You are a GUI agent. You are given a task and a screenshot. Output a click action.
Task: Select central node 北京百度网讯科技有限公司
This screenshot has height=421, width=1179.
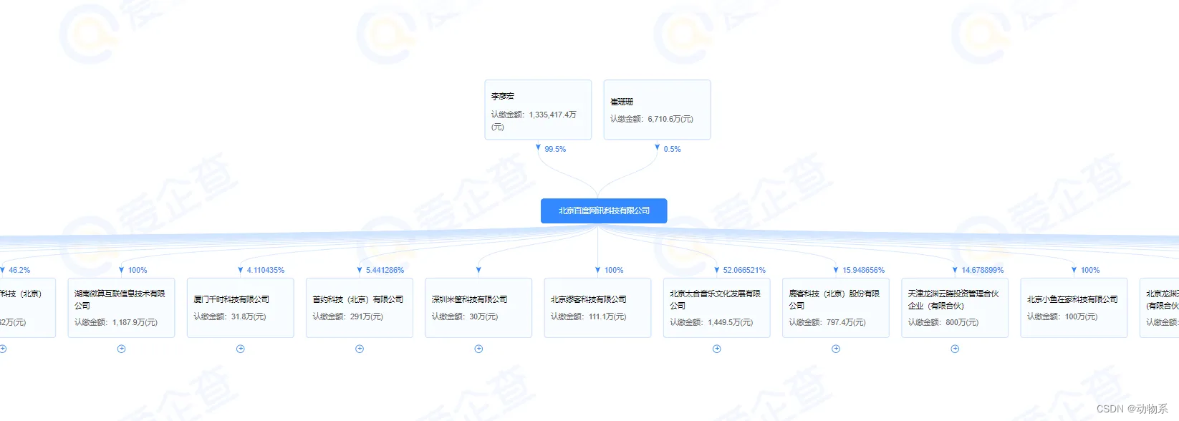604,210
